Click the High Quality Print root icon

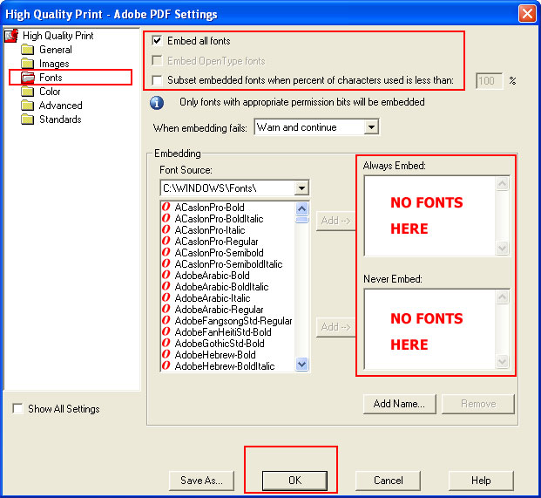pos(11,36)
